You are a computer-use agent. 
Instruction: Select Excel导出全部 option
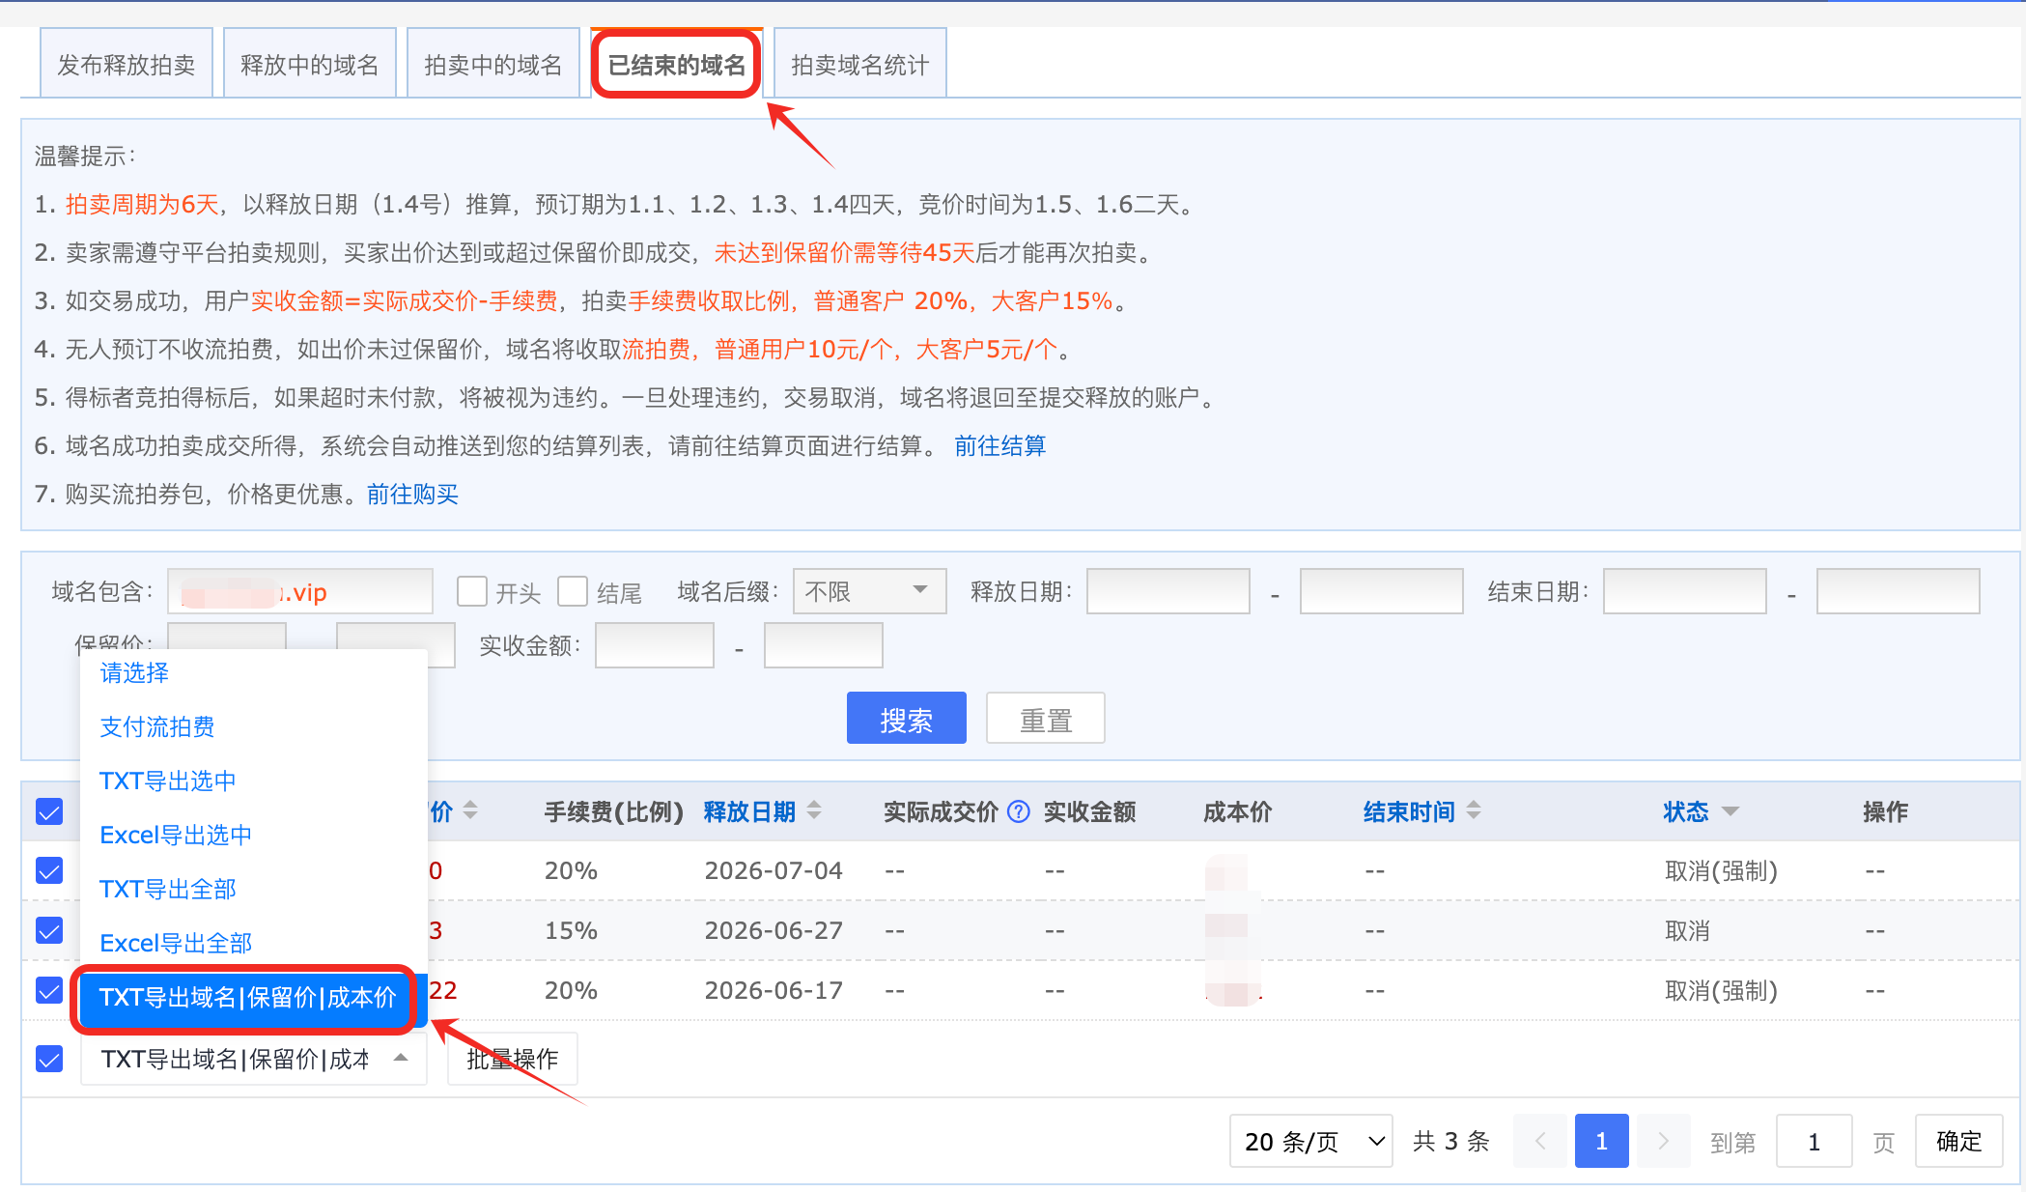click(x=254, y=943)
